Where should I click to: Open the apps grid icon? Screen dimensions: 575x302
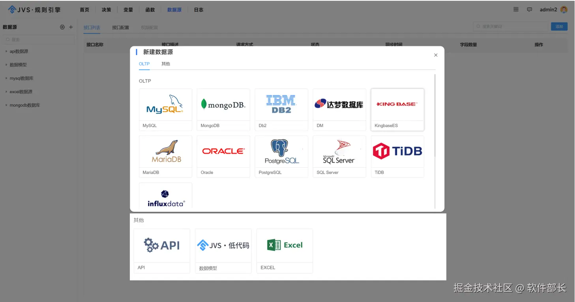click(x=516, y=9)
